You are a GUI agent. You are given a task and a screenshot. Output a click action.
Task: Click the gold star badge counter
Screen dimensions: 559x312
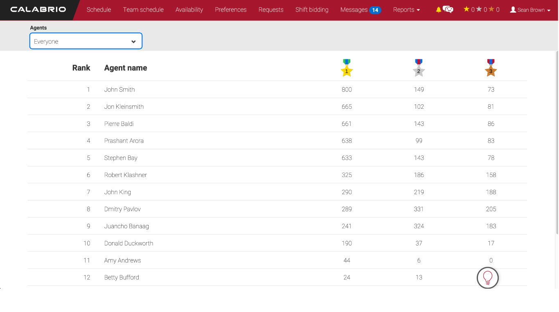coord(469,9)
